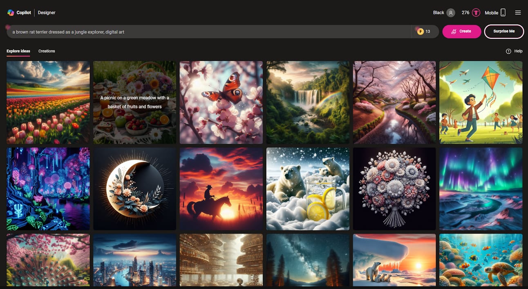Click the boosts coin icon
Image resolution: width=528 pixels, height=289 pixels.
click(420, 31)
